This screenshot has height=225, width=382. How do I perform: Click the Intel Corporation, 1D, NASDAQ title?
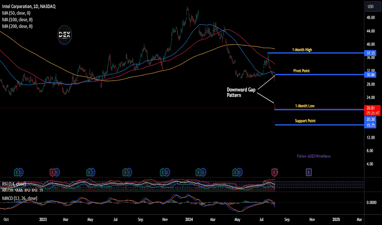(29, 7)
